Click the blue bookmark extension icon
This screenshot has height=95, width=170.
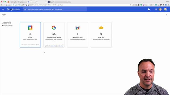(166, 5)
